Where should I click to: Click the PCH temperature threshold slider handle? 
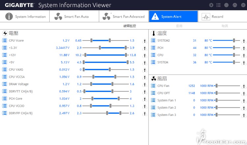click(234, 48)
